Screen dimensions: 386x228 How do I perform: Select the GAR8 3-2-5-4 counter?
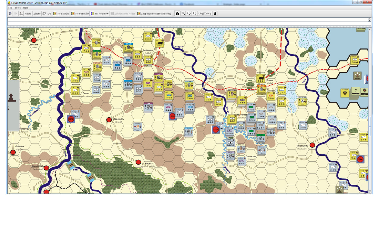pos(231,143)
